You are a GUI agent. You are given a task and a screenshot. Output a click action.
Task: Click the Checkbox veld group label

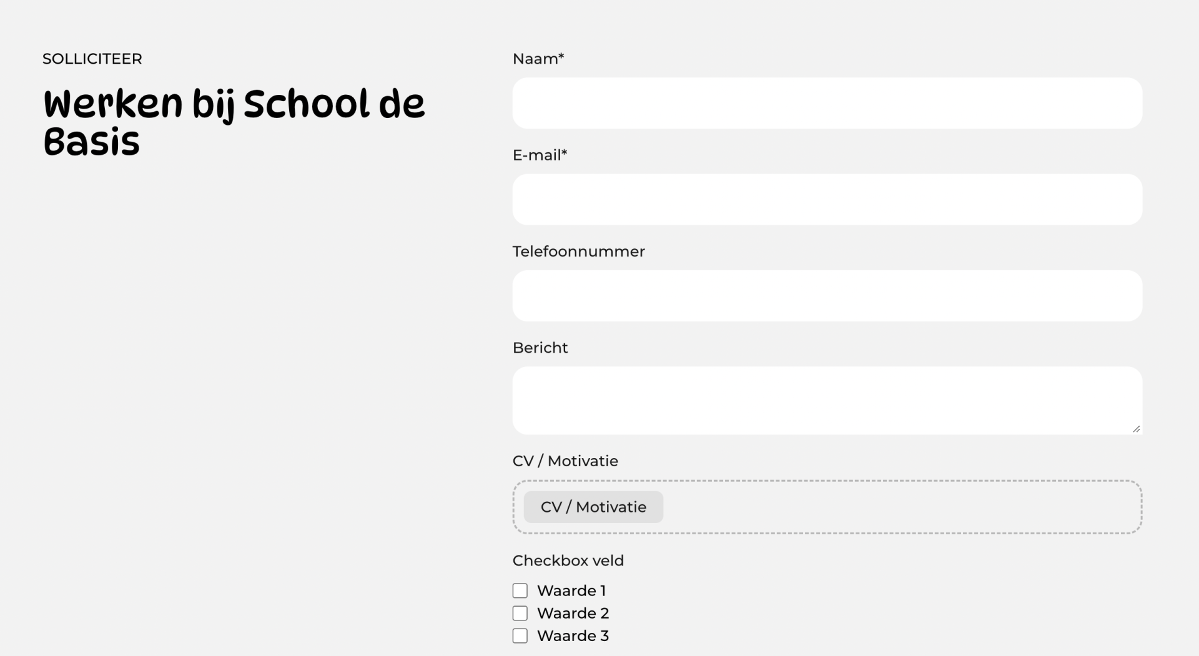click(x=568, y=561)
